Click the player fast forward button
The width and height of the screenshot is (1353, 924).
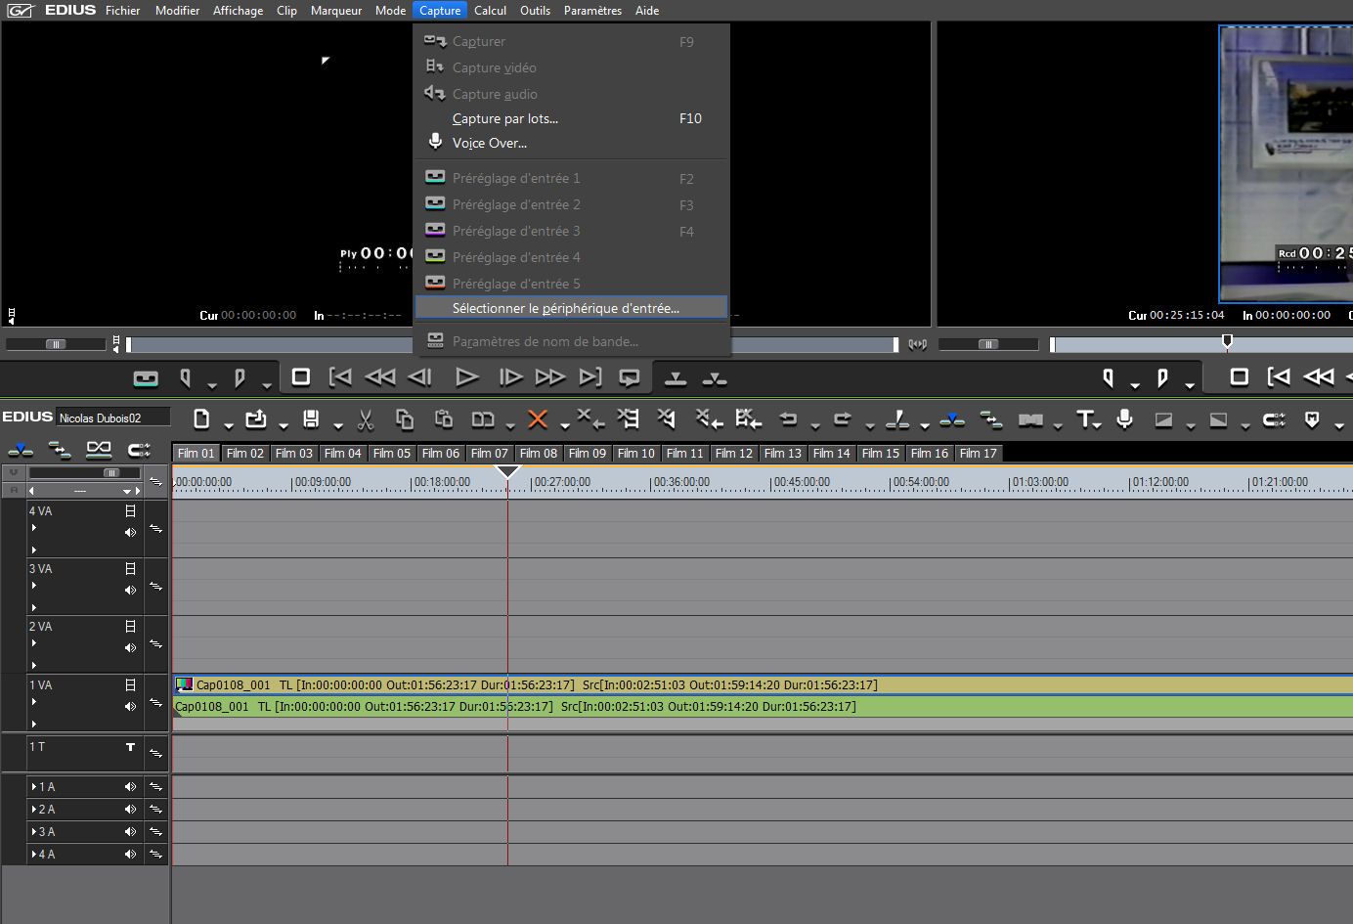pos(550,377)
